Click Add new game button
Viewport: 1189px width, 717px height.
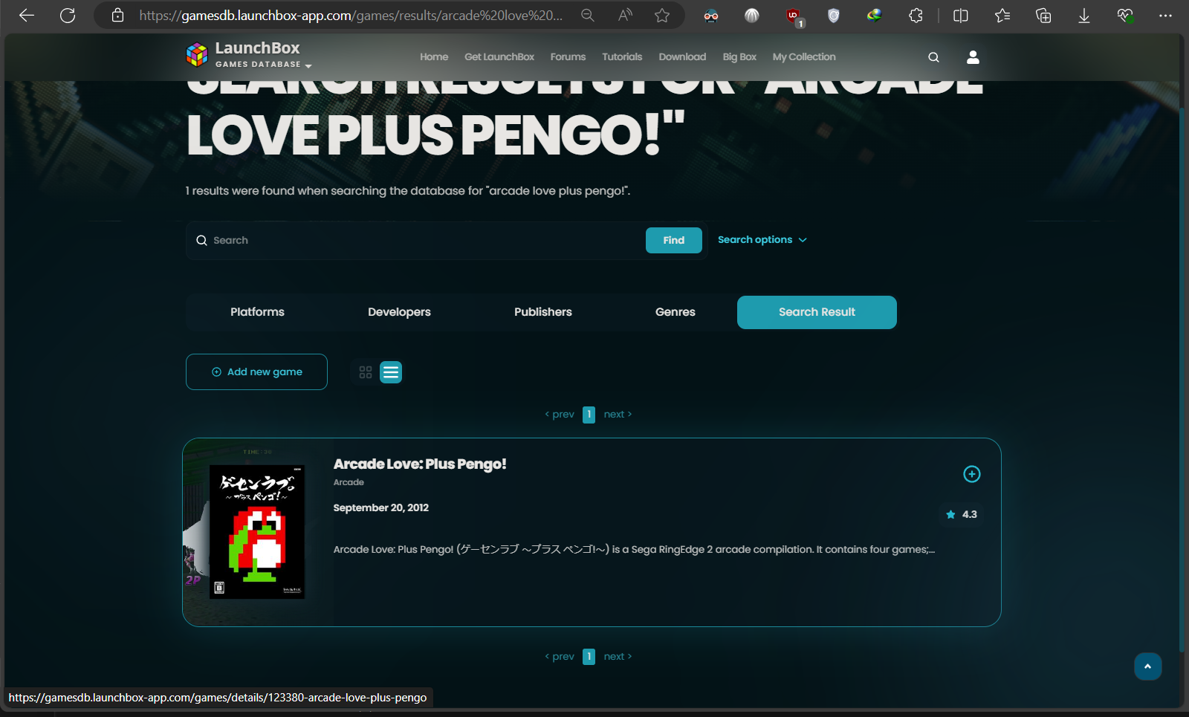[x=256, y=372]
